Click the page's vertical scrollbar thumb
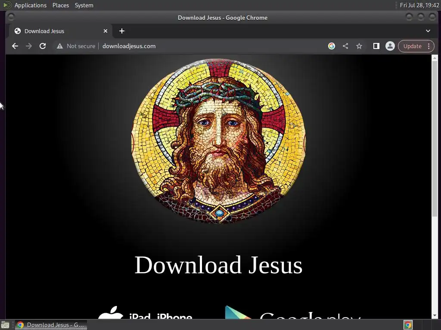 pos(435,139)
